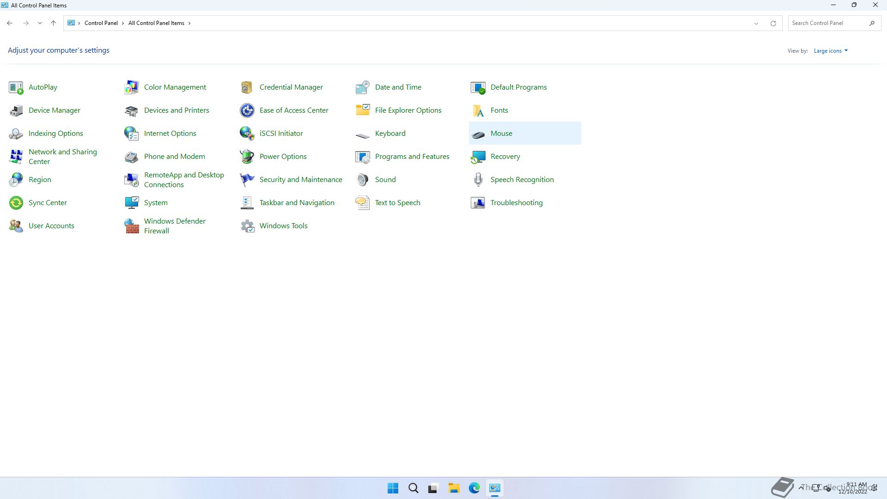The width and height of the screenshot is (887, 499).
Task: Open Microsoft Edge from the taskbar
Action: tap(474, 488)
